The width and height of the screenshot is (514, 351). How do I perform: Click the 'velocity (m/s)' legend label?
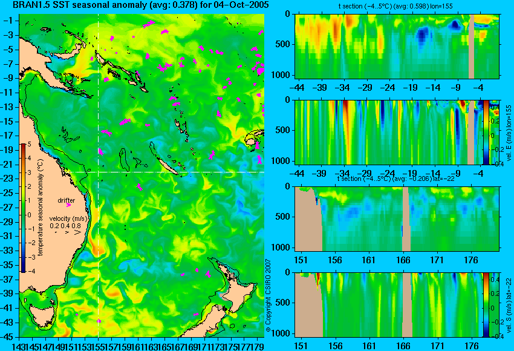coord(68,218)
